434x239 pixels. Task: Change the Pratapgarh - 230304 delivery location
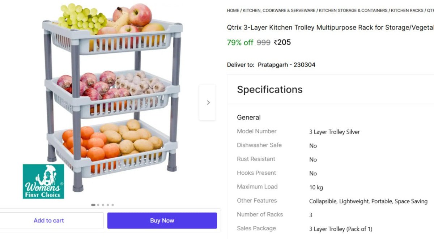pyautogui.click(x=286, y=65)
